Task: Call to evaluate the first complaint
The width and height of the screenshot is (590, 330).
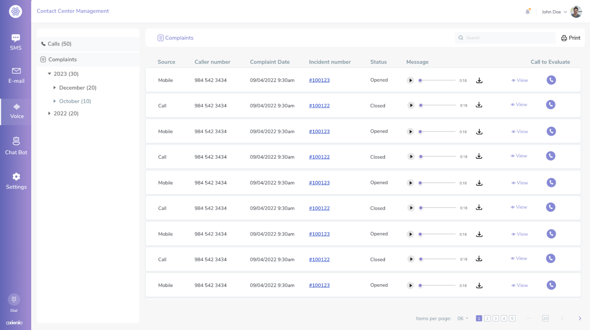Action: point(551,80)
